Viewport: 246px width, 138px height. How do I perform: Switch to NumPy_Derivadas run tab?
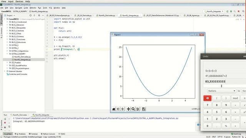(x=20, y=115)
